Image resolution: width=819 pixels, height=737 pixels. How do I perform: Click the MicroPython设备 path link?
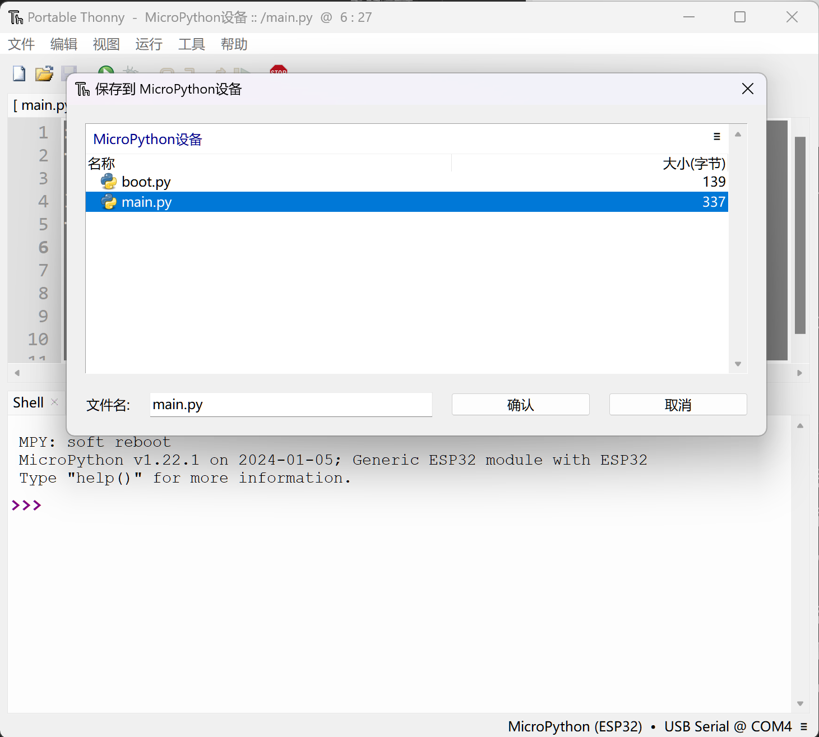coord(147,139)
